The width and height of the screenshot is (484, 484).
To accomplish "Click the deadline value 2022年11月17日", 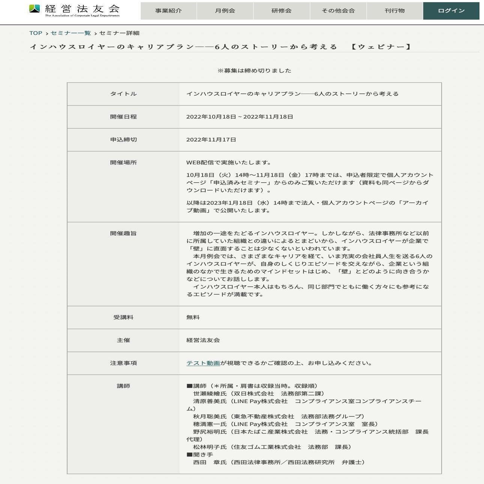I will pyautogui.click(x=211, y=140).
